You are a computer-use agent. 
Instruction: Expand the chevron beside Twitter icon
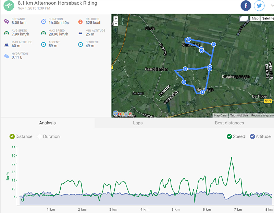(x=272, y=5)
